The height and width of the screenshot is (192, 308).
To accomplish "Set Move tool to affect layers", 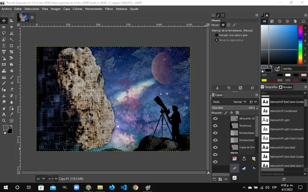I will 223,25.
